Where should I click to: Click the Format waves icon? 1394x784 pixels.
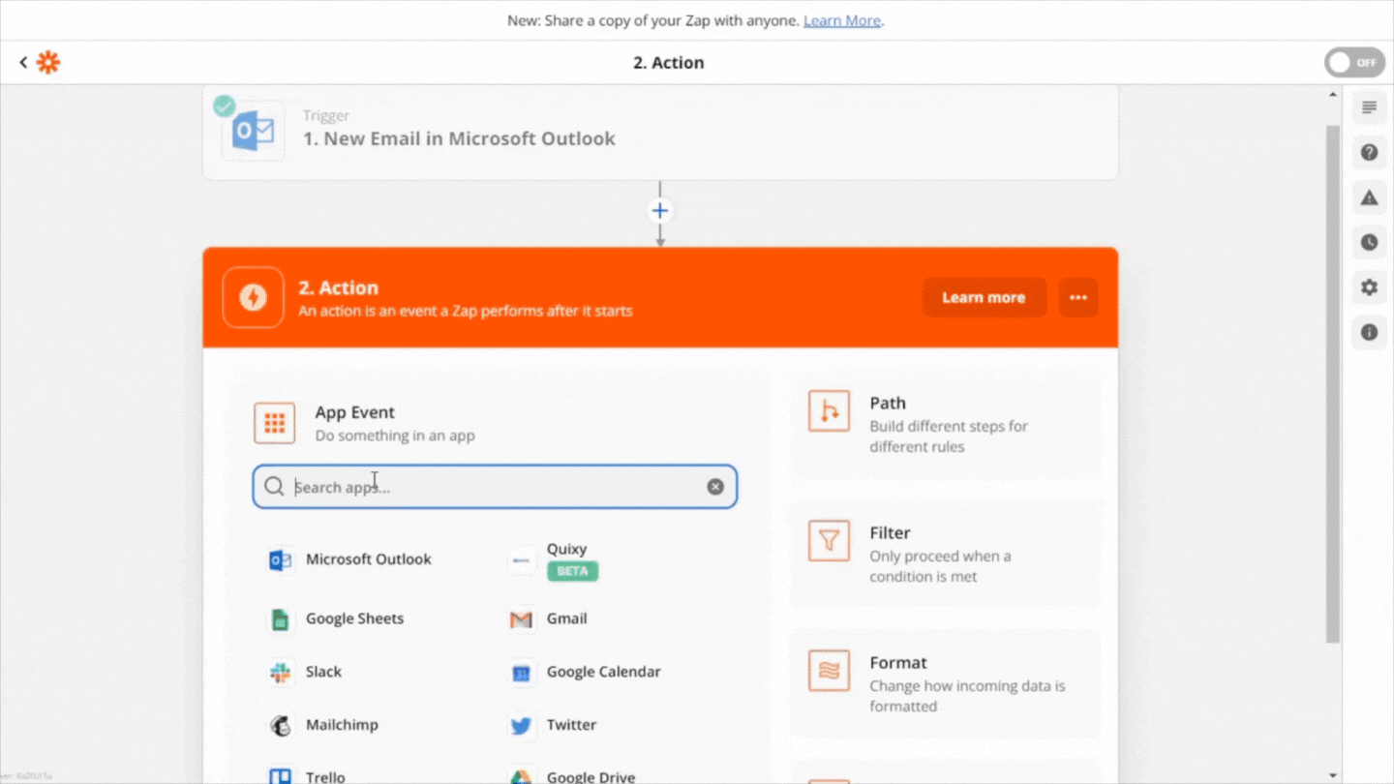(x=829, y=671)
